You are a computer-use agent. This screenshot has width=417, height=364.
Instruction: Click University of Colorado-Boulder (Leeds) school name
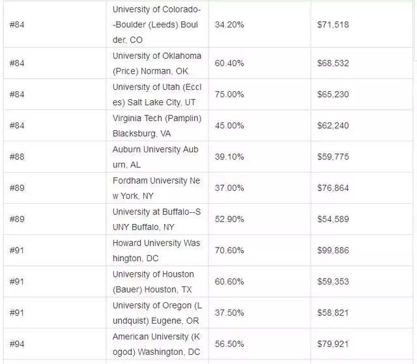click(157, 25)
